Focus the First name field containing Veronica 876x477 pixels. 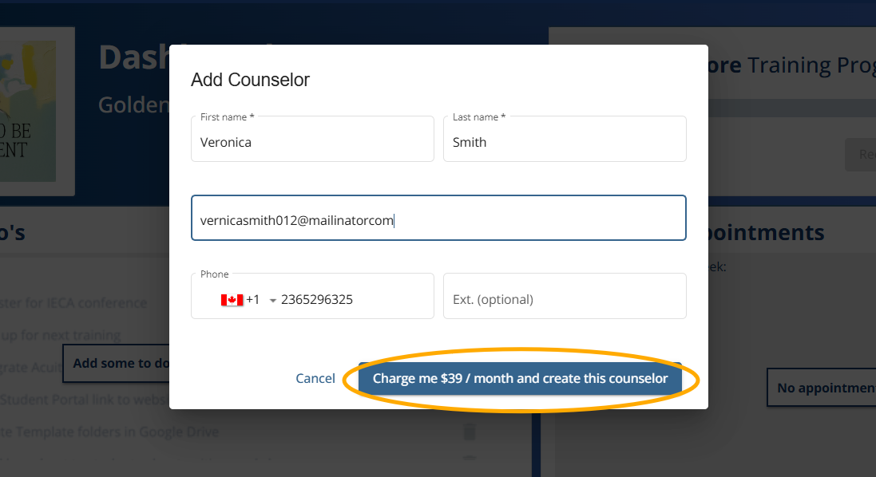(312, 143)
